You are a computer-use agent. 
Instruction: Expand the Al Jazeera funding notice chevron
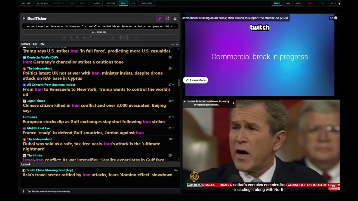click(234, 103)
